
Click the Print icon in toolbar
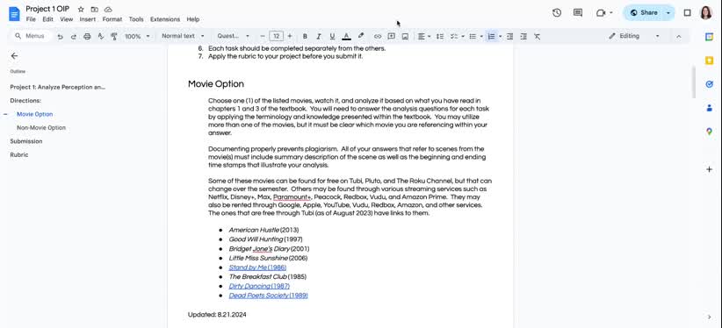click(87, 36)
